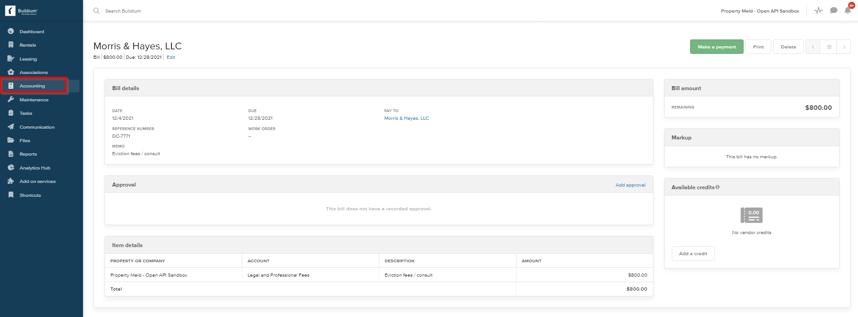
Task: Delete this bill
Action: pyautogui.click(x=788, y=47)
